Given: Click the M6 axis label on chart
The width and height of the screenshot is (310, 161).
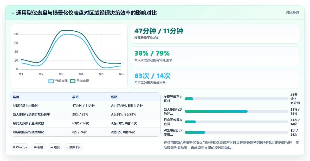Looking at the screenshot, I should (121, 74).
